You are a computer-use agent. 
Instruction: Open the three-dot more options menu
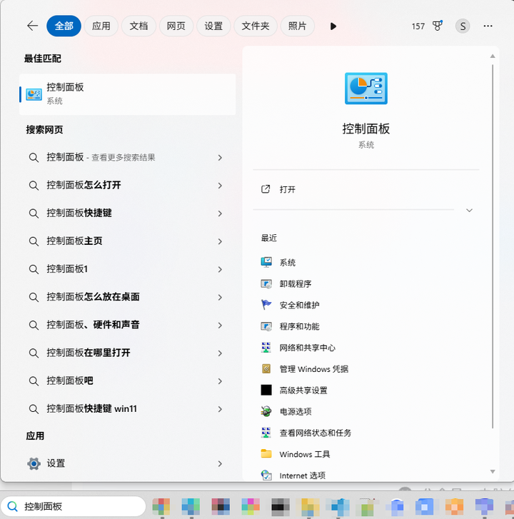(x=488, y=26)
